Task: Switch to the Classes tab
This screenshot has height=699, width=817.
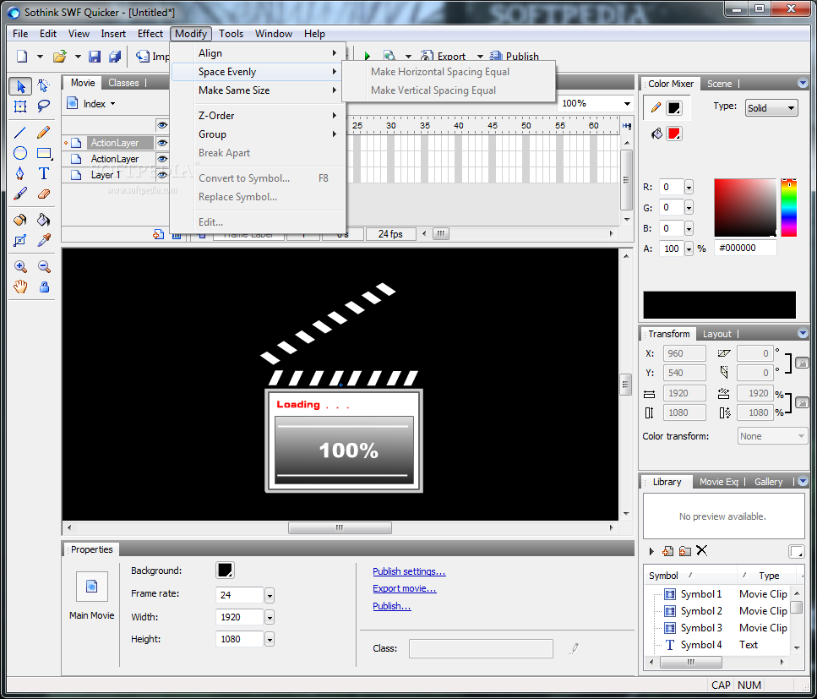Action: (x=123, y=83)
